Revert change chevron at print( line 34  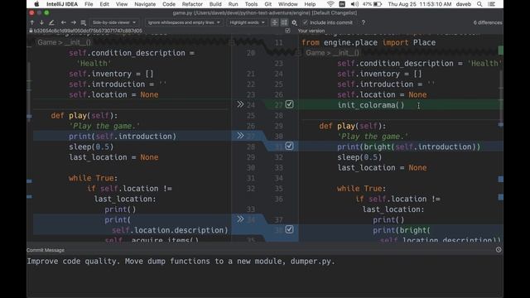[240, 219]
